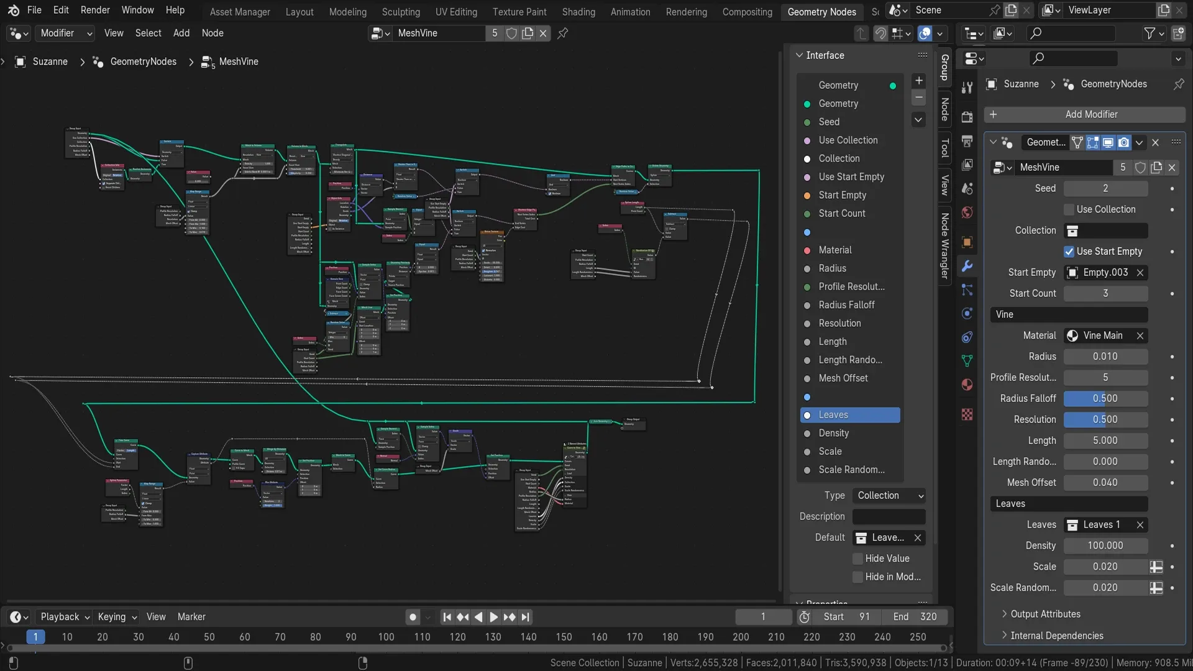Select the Modifier properties wrench icon
Image resolution: width=1193 pixels, height=671 pixels.
click(967, 266)
